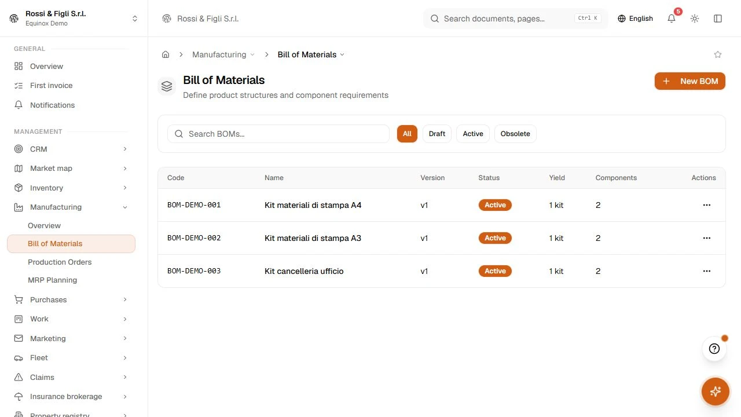Select Bill of Materials sidebar item
This screenshot has width=741, height=417.
point(71,244)
